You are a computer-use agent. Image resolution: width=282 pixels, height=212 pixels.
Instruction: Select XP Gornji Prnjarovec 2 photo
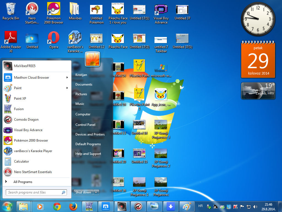161,158
